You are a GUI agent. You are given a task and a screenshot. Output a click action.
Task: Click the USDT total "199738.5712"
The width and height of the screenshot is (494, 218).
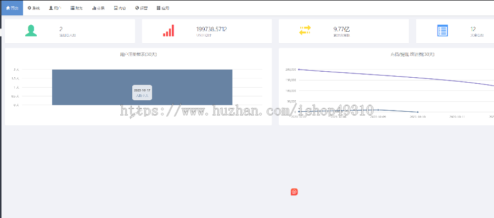[211, 29]
